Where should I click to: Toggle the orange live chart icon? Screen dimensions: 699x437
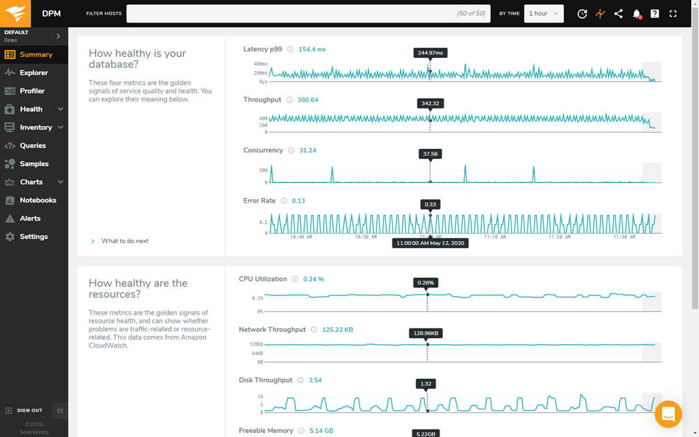[600, 14]
